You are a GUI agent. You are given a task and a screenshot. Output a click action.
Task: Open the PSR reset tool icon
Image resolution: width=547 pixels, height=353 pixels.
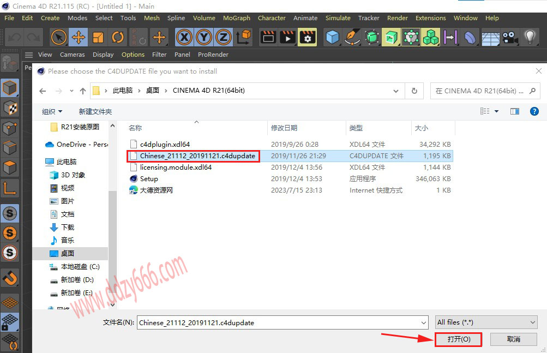coord(138,37)
